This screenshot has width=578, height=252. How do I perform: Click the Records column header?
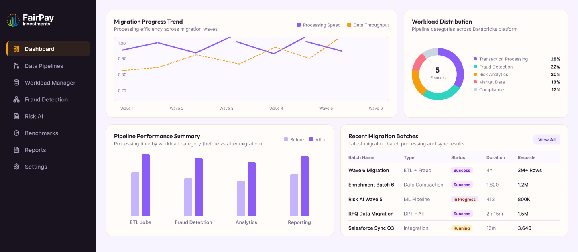pos(527,157)
